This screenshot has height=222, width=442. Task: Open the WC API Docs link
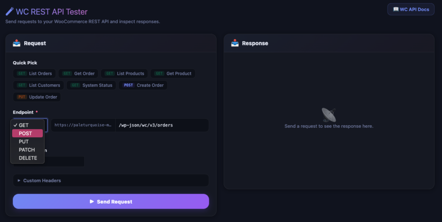pos(411,9)
